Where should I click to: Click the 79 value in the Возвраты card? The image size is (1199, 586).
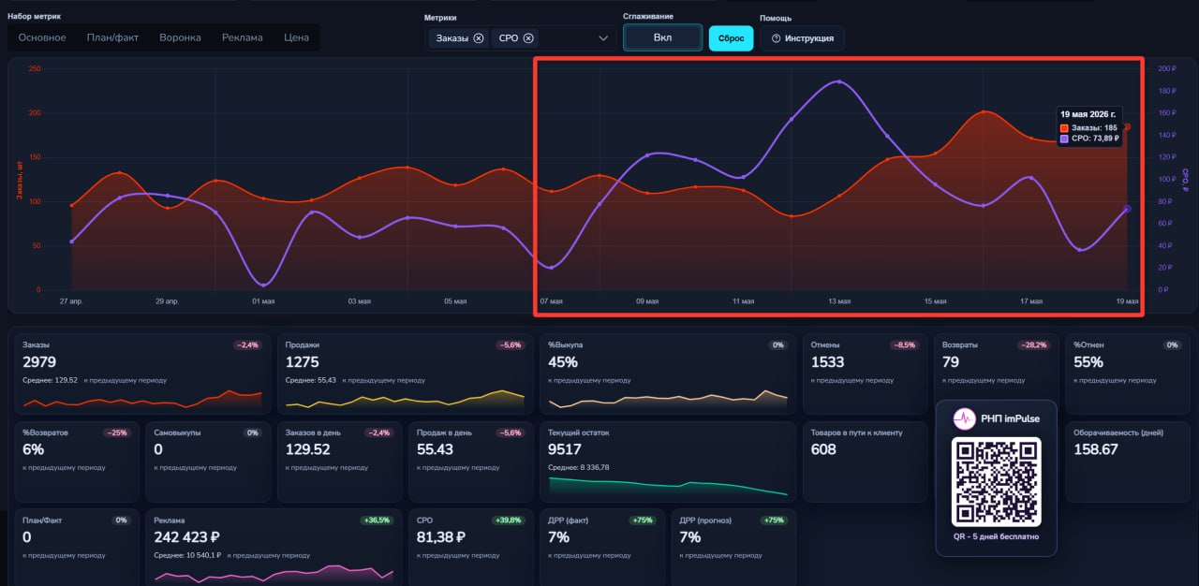951,362
